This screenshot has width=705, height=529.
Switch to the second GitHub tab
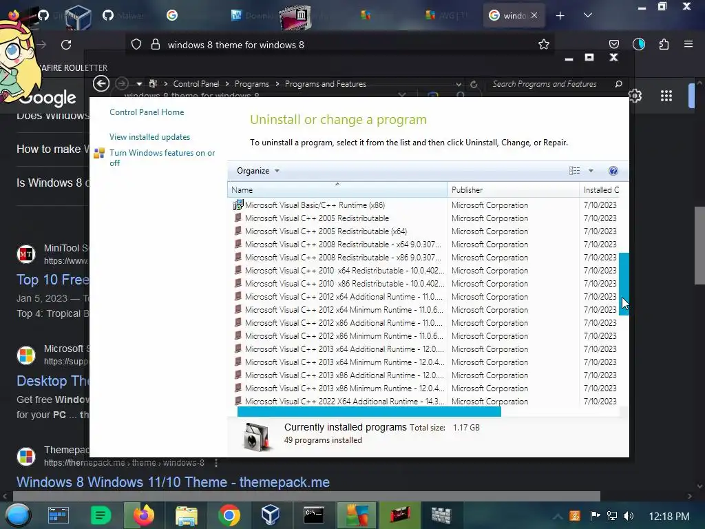(x=124, y=15)
